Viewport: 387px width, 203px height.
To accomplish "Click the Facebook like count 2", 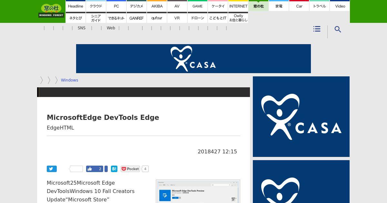I will pyautogui.click(x=100, y=169).
